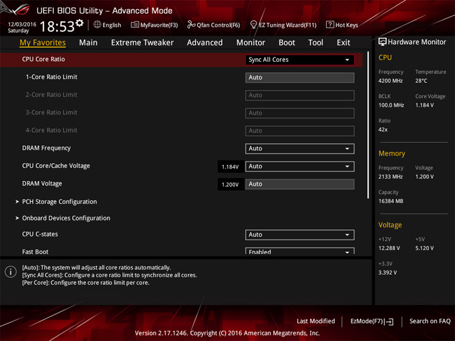Click the Memory section heading
This screenshot has height=341, width=455.
391,153
